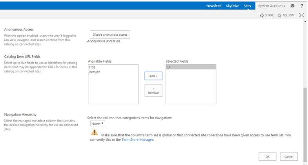This screenshot has height=165, width=308.
Task: Click the yellow warning triangle icon
Action: coord(95,133)
